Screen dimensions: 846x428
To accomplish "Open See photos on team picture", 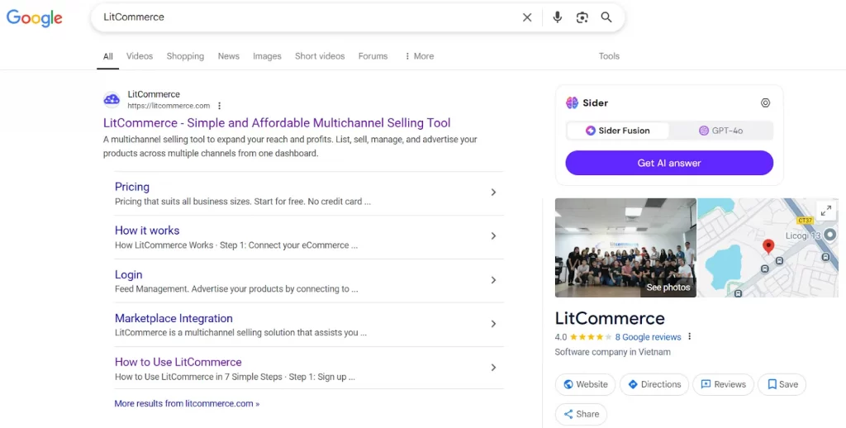I will pyautogui.click(x=668, y=288).
